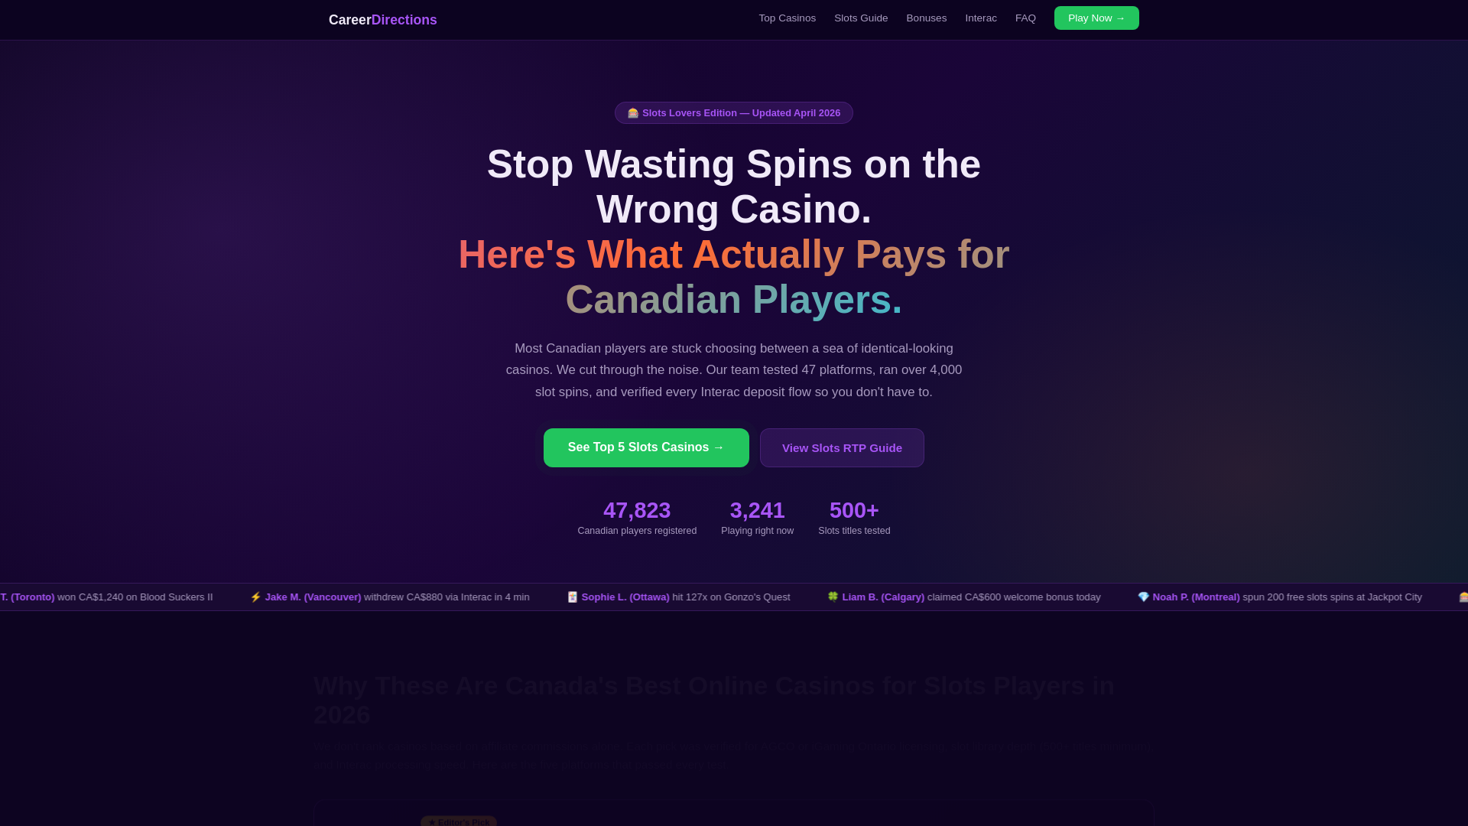
Task: Click the Slots Lovers Edition badge
Action: [734, 113]
